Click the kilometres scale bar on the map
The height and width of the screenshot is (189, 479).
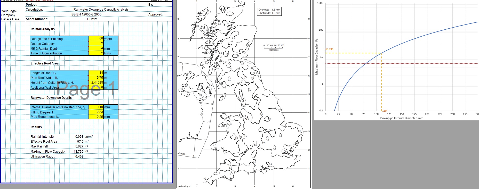coord(274,48)
